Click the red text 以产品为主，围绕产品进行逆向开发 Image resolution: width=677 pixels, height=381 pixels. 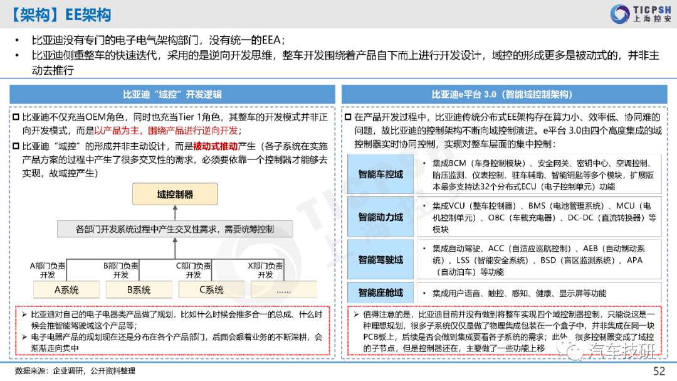point(165,131)
